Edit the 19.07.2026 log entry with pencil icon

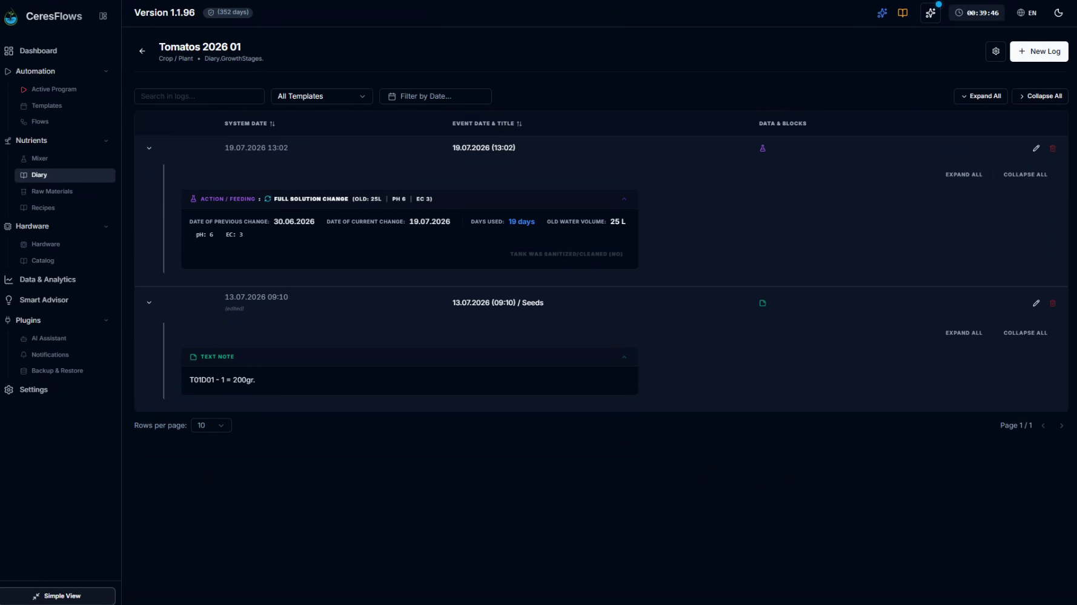coord(1036,148)
